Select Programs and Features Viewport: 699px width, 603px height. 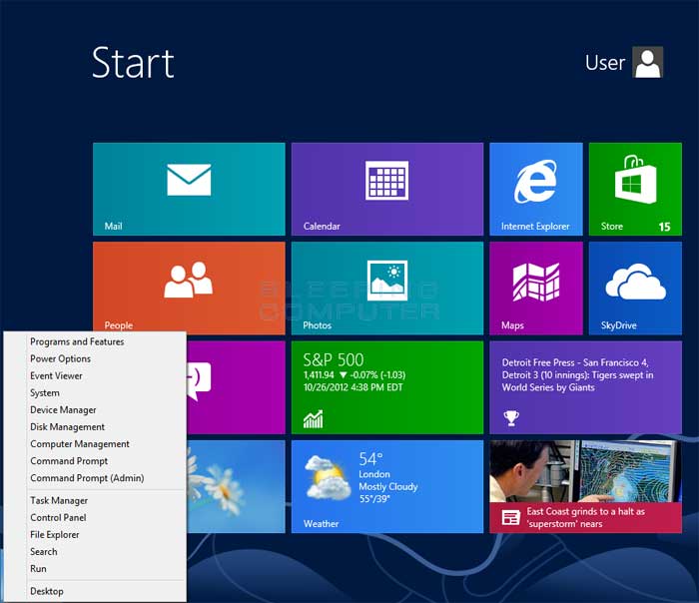77,341
